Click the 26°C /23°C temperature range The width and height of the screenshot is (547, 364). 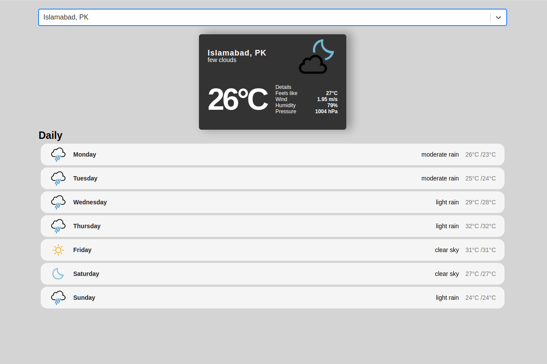[481, 154]
